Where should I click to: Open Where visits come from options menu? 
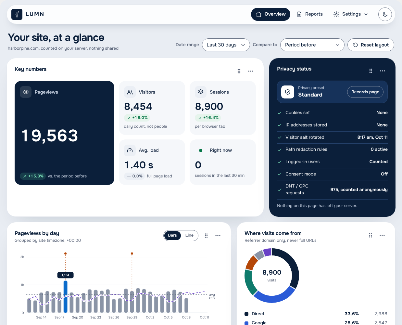click(382, 235)
